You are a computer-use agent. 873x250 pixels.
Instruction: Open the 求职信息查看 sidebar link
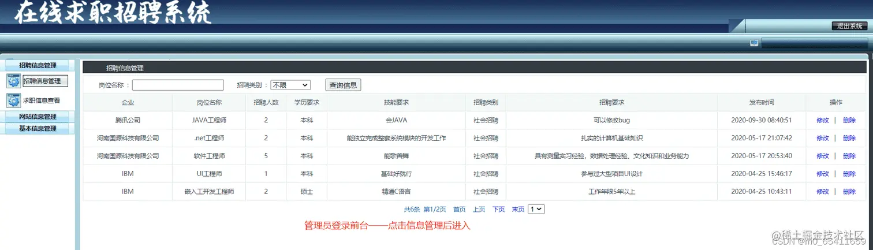coord(42,100)
